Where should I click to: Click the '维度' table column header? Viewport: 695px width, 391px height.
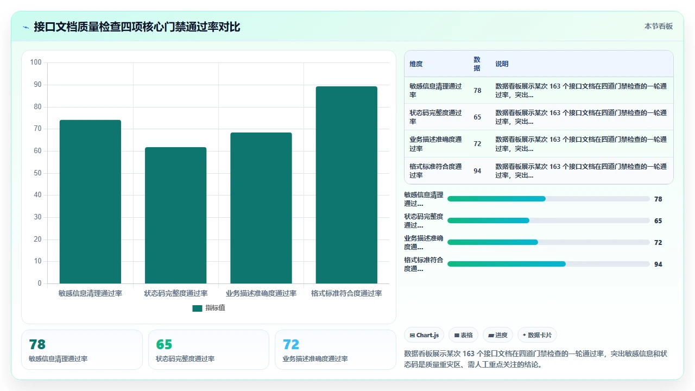[x=416, y=64]
